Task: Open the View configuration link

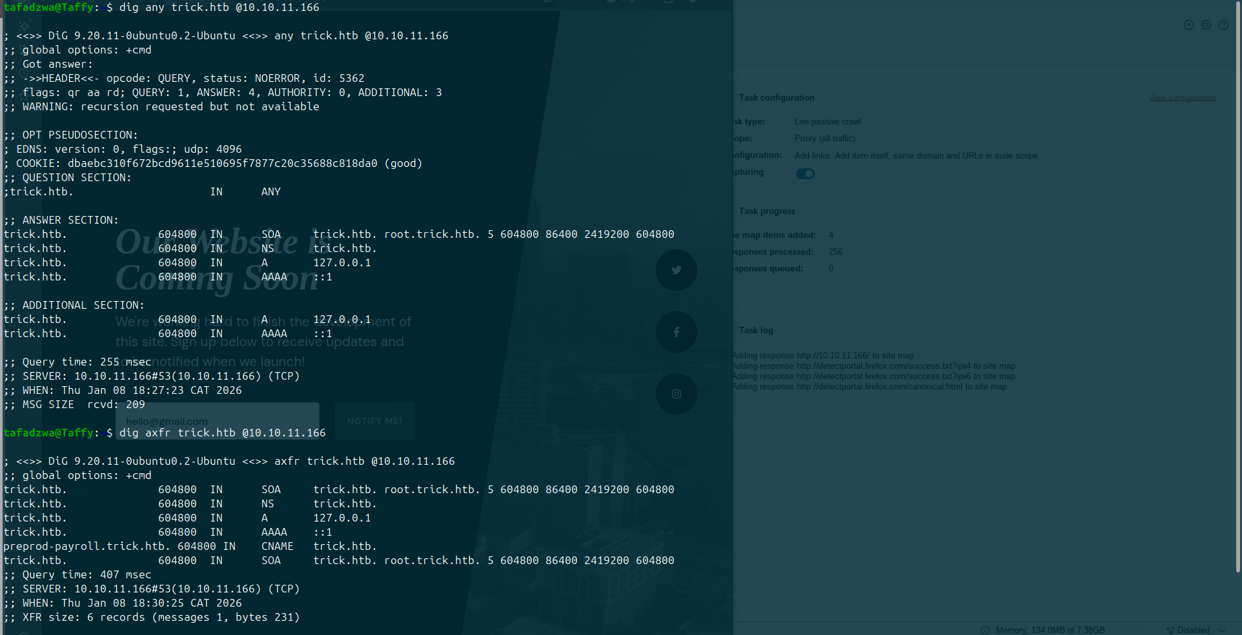Action: coord(1182,98)
